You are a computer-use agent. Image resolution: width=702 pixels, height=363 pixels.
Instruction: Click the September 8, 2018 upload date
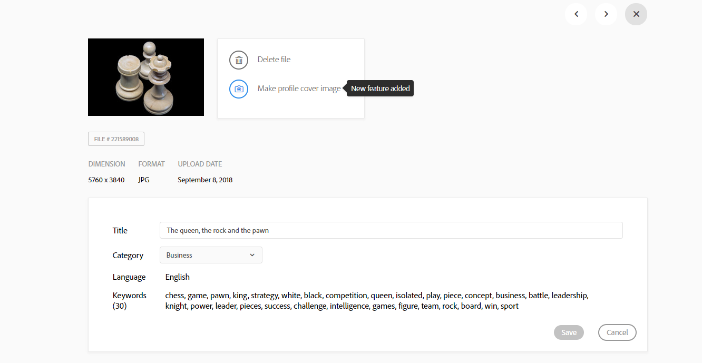pos(205,180)
